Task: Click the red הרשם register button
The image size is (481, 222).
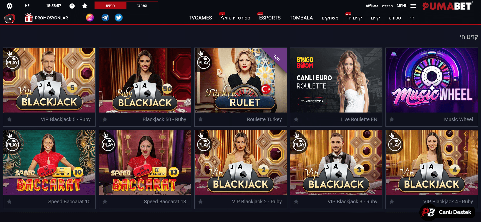Action: coord(110,5)
